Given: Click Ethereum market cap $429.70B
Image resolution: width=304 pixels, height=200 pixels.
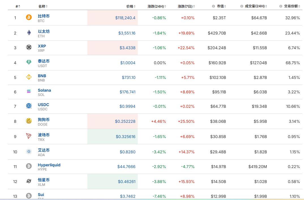Looking at the screenshot, I should pyautogui.click(x=217, y=33).
